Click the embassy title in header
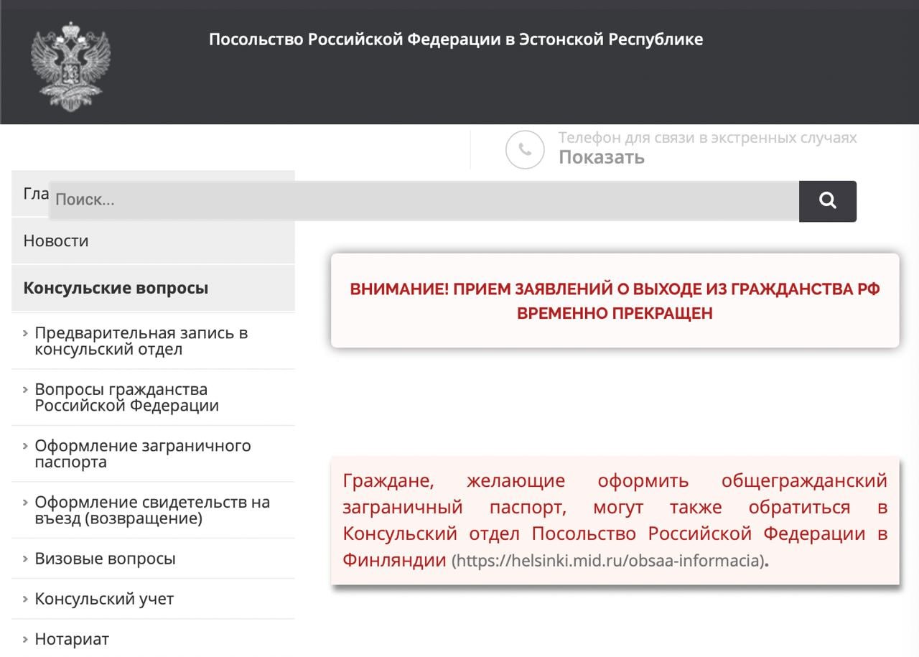Image resolution: width=919 pixels, height=657 pixels. tap(455, 39)
